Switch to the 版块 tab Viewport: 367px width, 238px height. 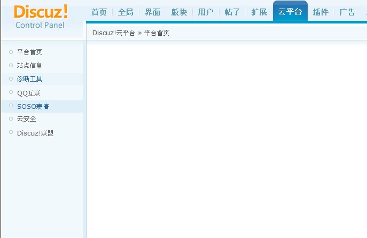click(x=179, y=12)
